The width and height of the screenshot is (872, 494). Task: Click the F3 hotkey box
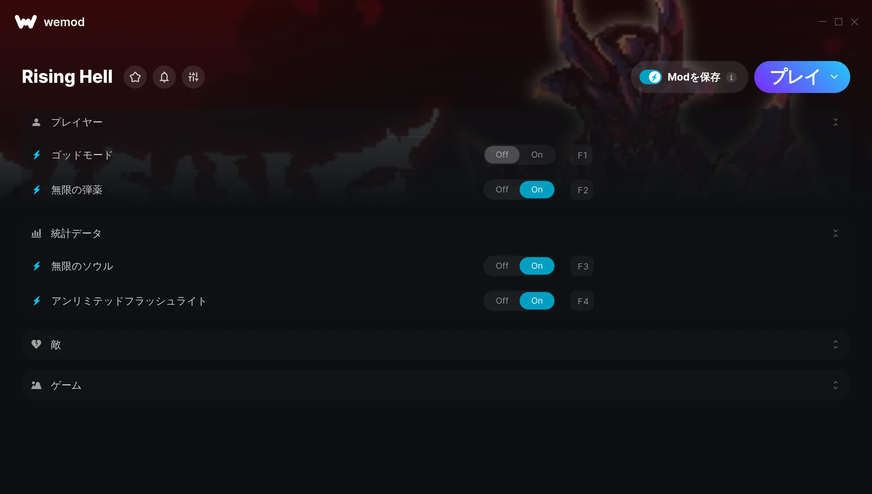pos(582,266)
